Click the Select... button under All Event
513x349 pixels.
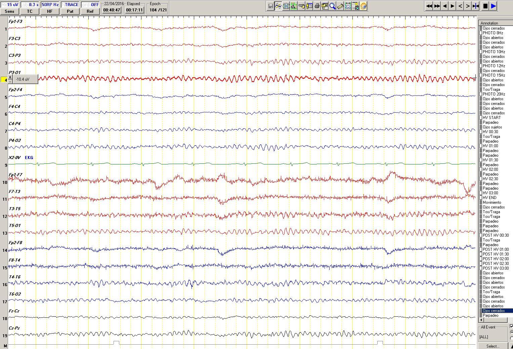point(493,346)
